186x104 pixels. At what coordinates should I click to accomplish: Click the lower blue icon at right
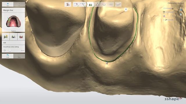click(x=181, y=15)
